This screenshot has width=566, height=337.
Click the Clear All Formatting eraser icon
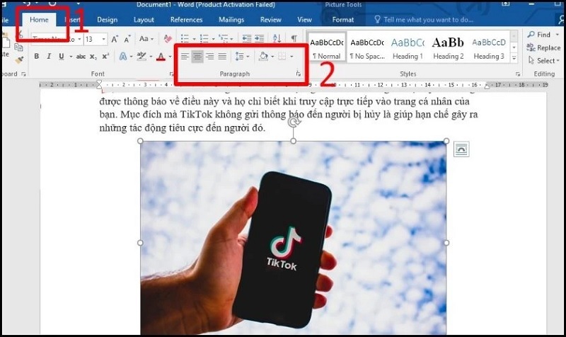point(168,38)
